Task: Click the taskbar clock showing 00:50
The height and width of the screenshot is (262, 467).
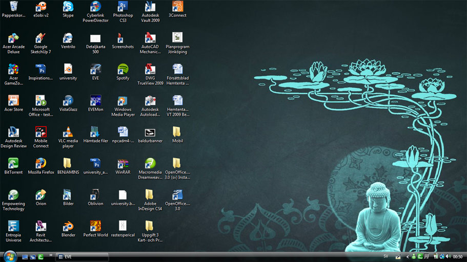Action: point(458,256)
